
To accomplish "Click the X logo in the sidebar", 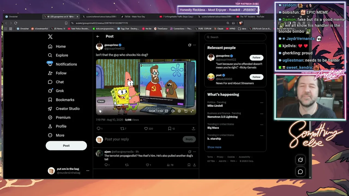I will click(50, 37).
